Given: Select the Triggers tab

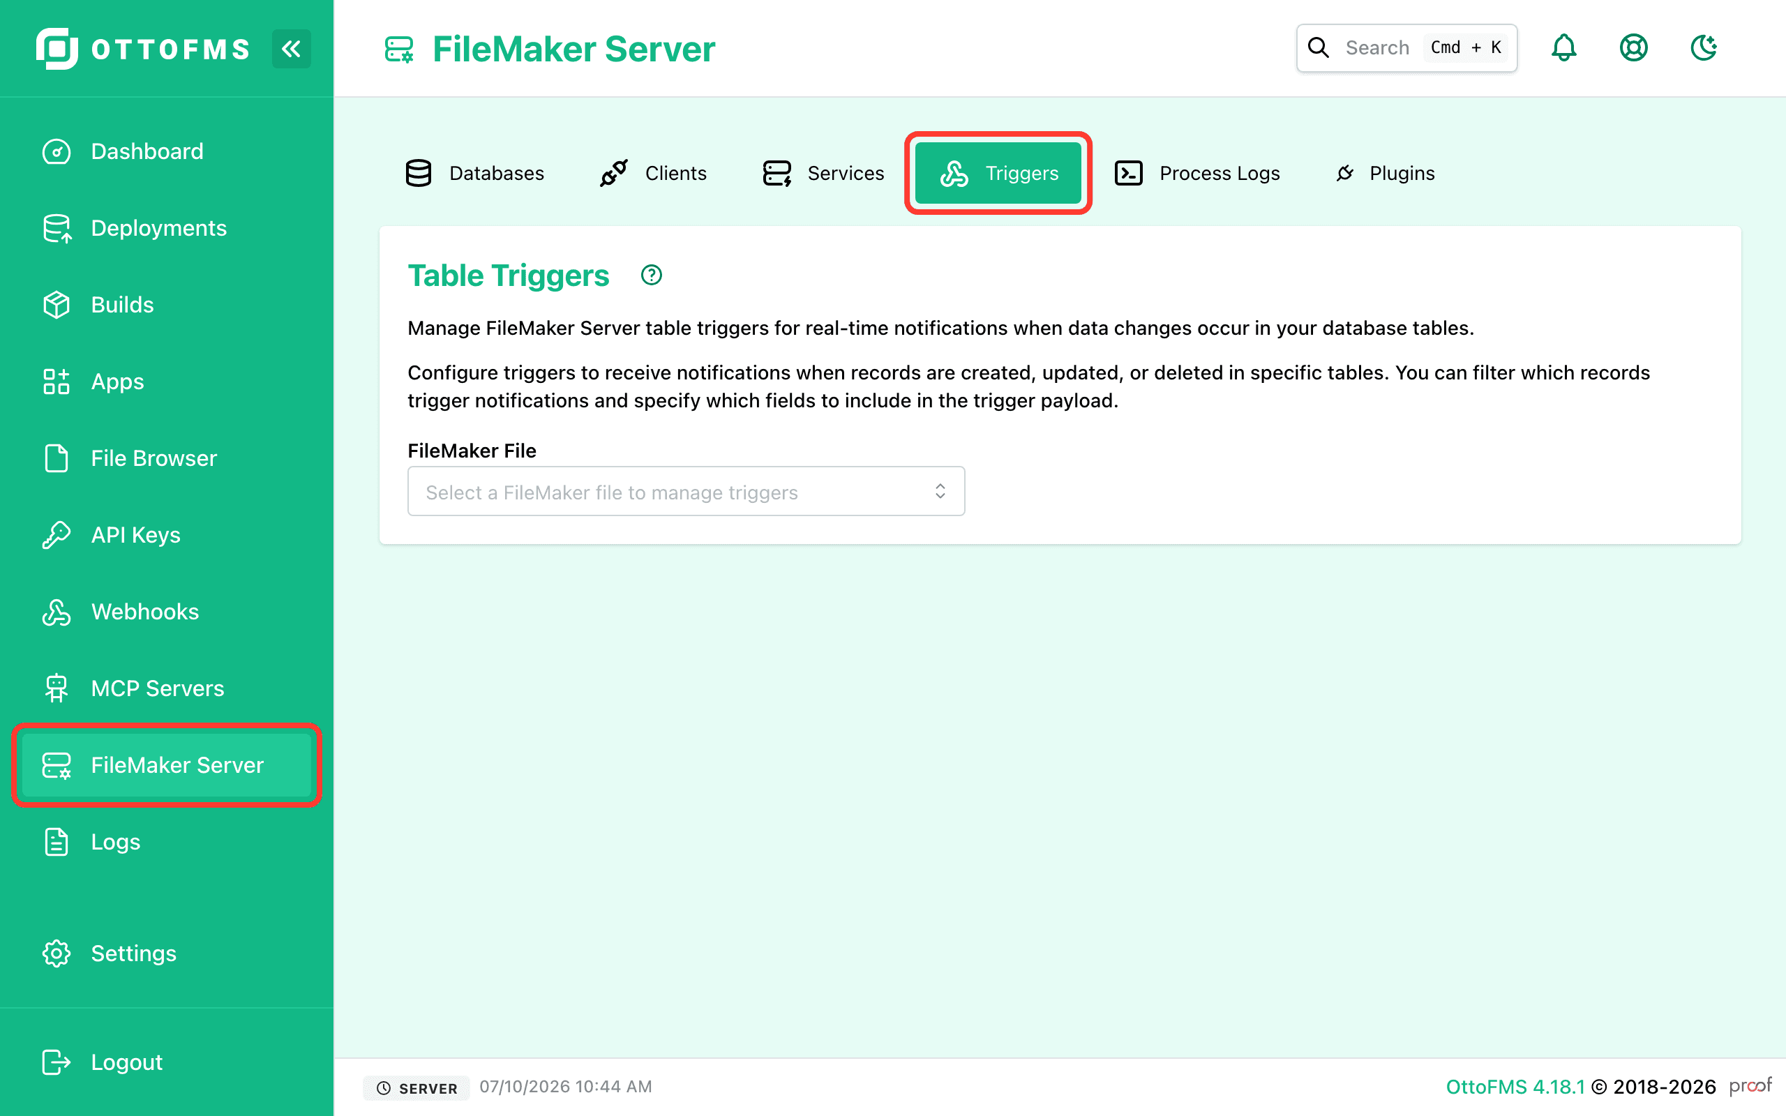Looking at the screenshot, I should coord(998,174).
